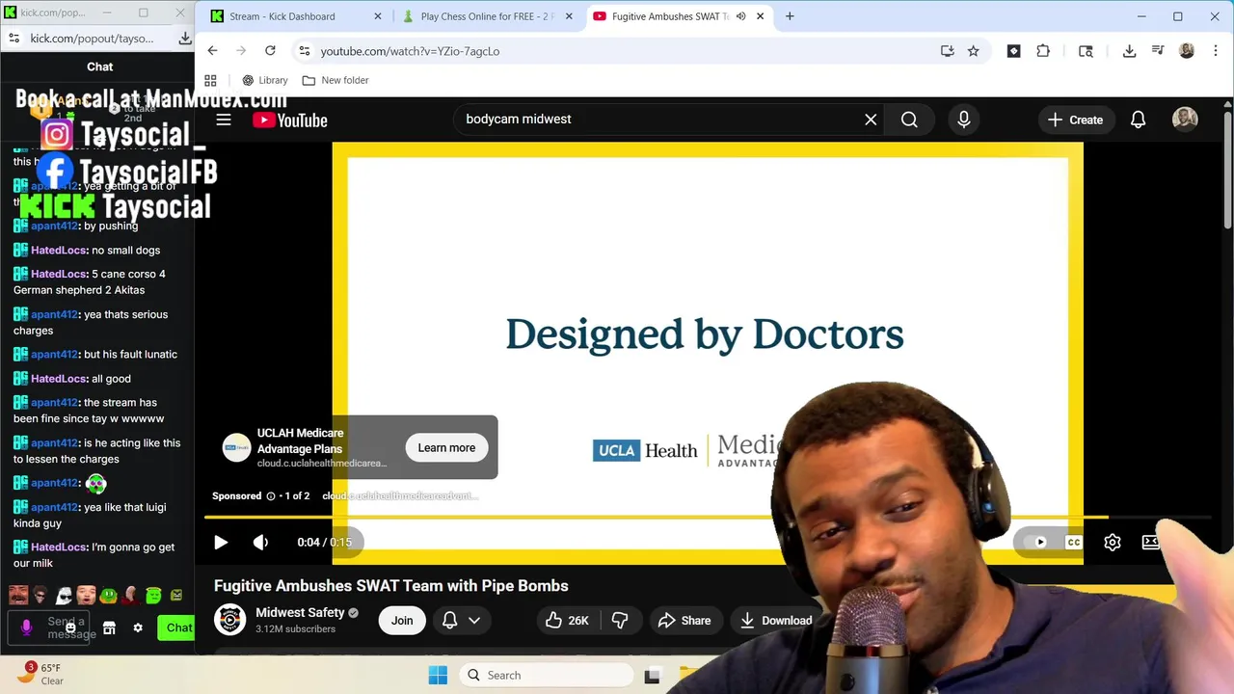Open the ad info icon beside Sponsored
The width and height of the screenshot is (1234, 694).
pos(270,495)
